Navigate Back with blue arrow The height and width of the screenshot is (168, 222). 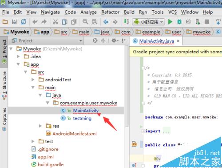[106, 22]
